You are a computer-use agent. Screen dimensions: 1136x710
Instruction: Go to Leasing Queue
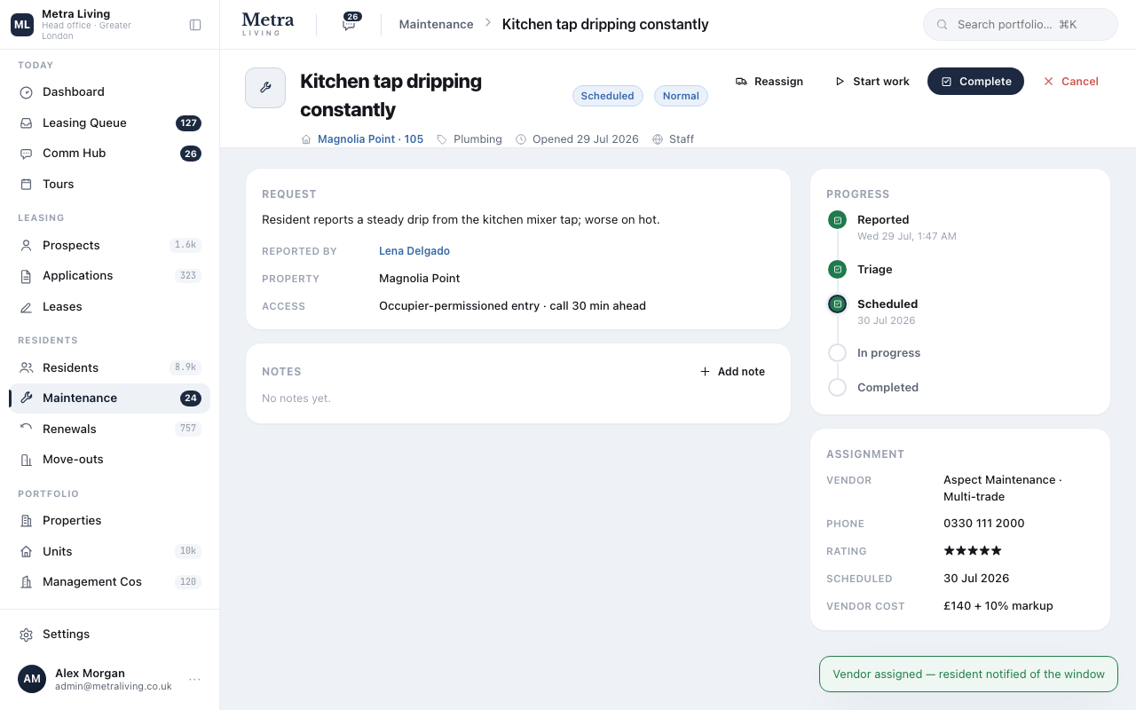pos(110,123)
